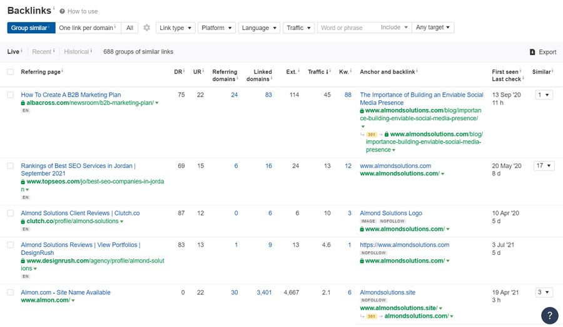This screenshot has height=327, width=563.
Task: Click the Traffic column sort arrow
Action: point(327,72)
